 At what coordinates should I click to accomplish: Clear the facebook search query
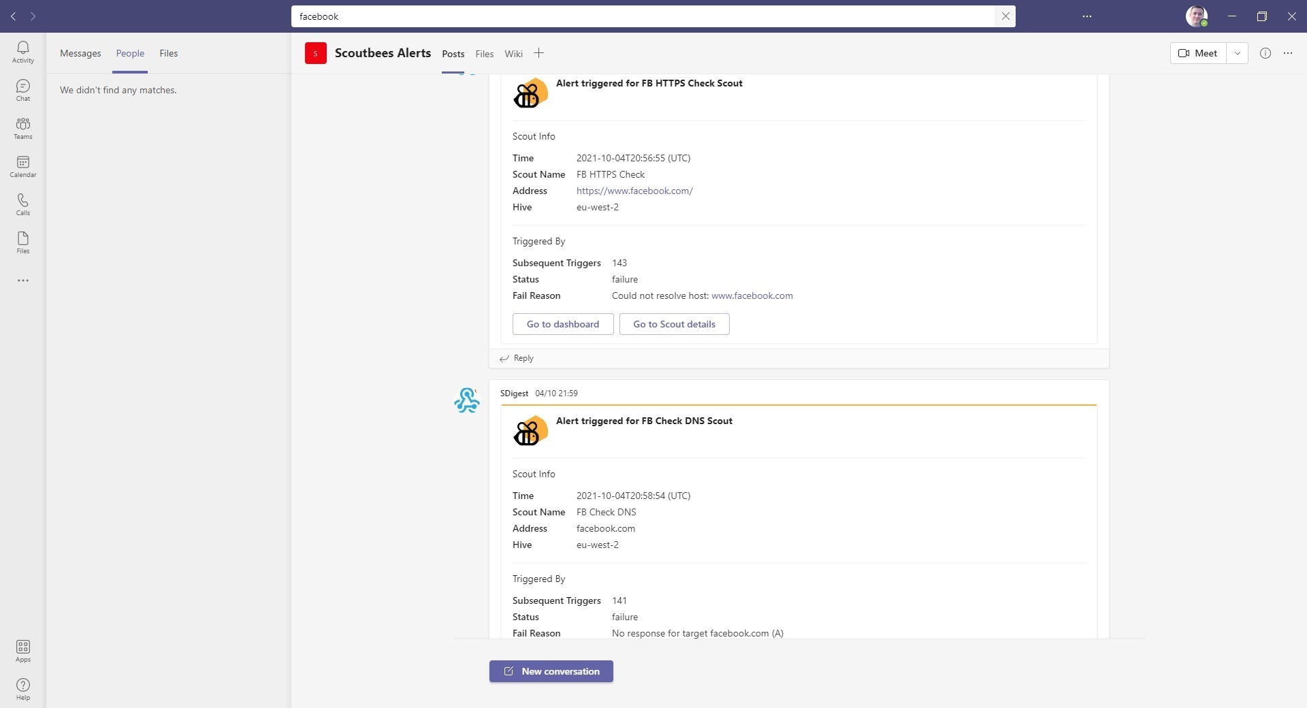click(1005, 16)
